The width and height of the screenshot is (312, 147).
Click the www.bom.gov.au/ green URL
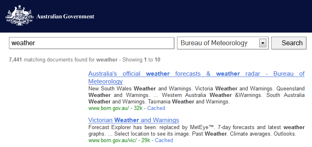point(108,108)
